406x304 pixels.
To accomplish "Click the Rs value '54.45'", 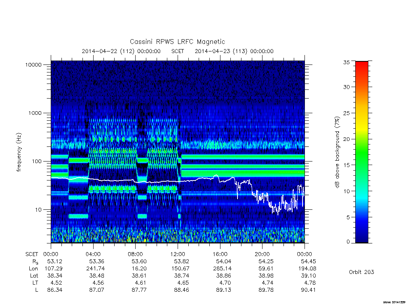I will [308, 261].
